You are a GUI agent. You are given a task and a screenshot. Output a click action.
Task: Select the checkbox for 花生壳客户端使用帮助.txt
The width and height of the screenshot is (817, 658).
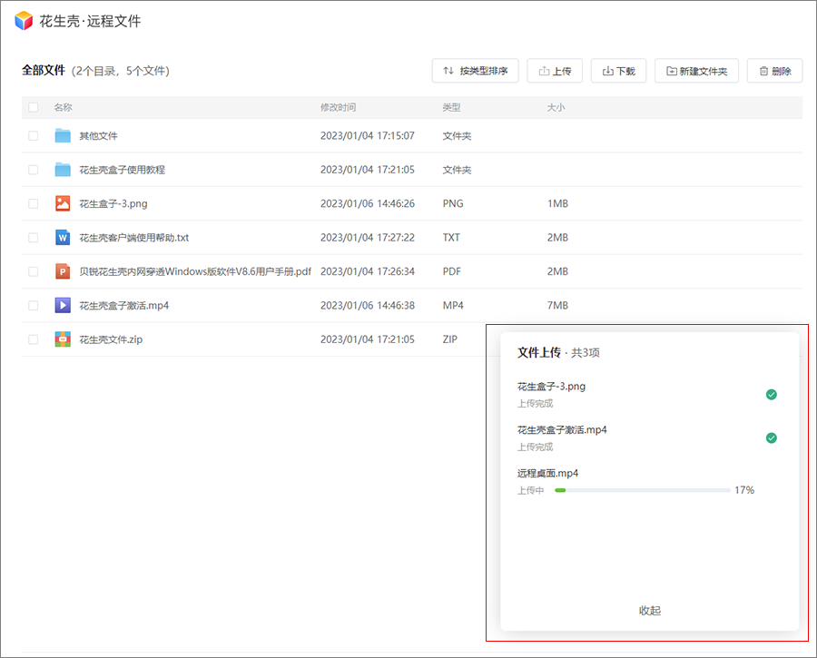[34, 238]
